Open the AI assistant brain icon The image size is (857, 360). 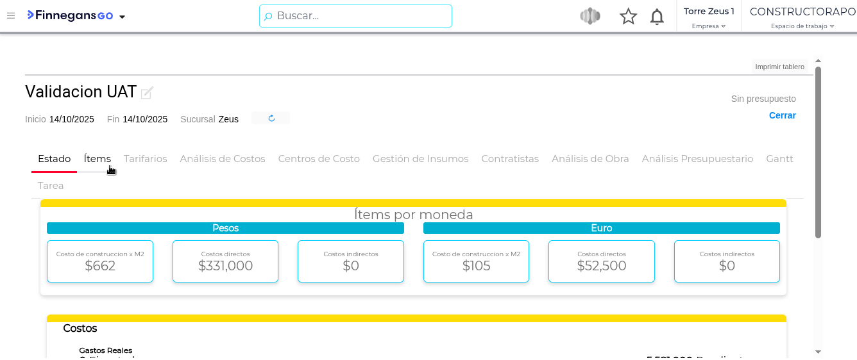[x=590, y=17]
